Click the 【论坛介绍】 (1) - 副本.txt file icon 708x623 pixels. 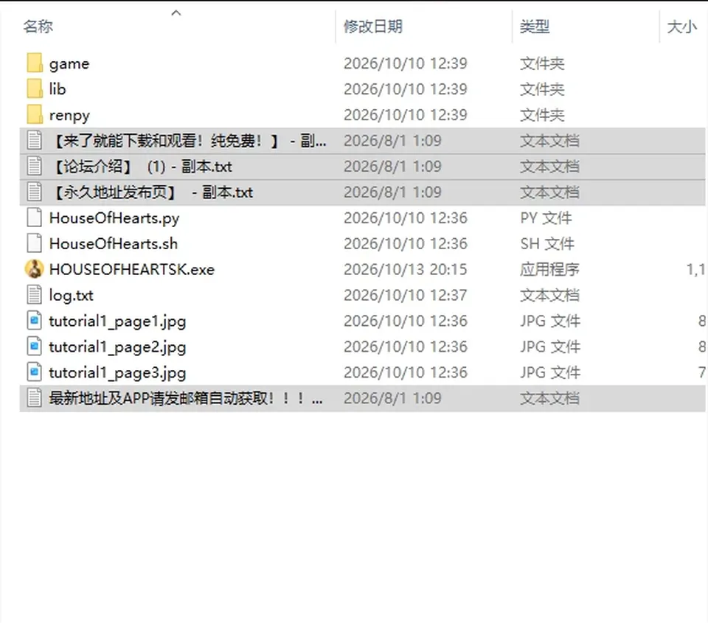point(35,166)
